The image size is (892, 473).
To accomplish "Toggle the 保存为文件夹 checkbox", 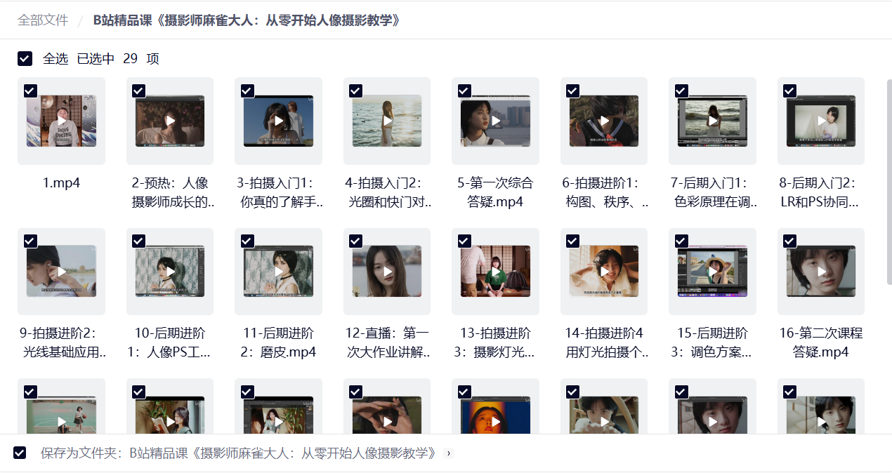I will coord(20,453).
